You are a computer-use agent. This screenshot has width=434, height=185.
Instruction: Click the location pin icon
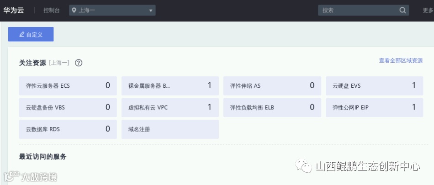pyautogui.click(x=74, y=10)
